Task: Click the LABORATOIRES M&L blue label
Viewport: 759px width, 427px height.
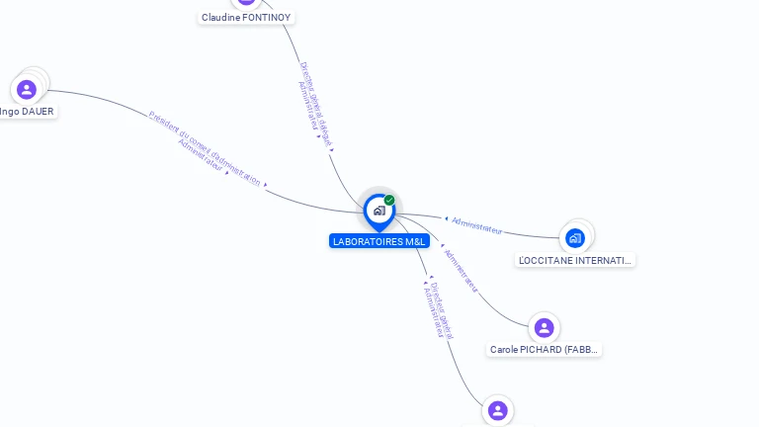Action: (x=379, y=241)
